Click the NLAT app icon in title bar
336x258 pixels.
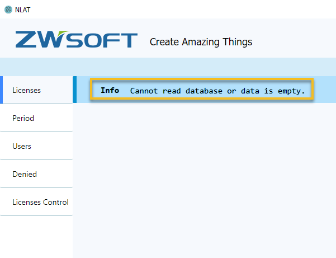point(8,10)
